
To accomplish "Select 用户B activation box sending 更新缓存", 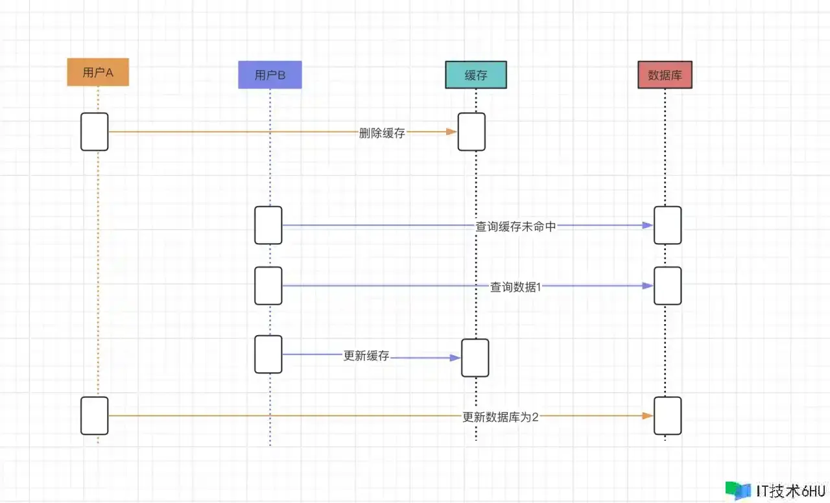I will [268, 354].
